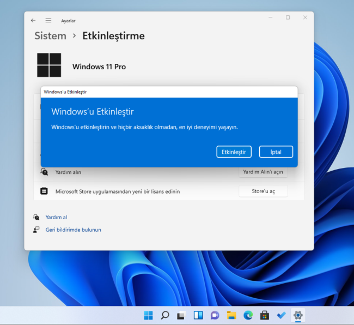
Task: Click the Yardım alın help icon
Action: 44,172
